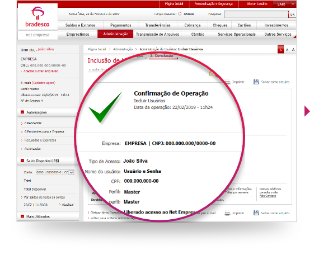Click Alterar Usuário link
Image resolution: width=314 pixels, height=255 pixels.
pyautogui.click(x=257, y=4)
